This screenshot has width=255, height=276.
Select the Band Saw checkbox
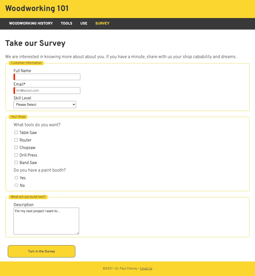[x=16, y=163]
